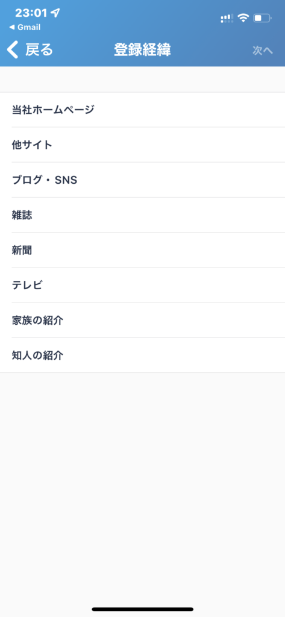285x617 pixels.
Task: Tap the 登録経緯 page title
Action: click(142, 50)
